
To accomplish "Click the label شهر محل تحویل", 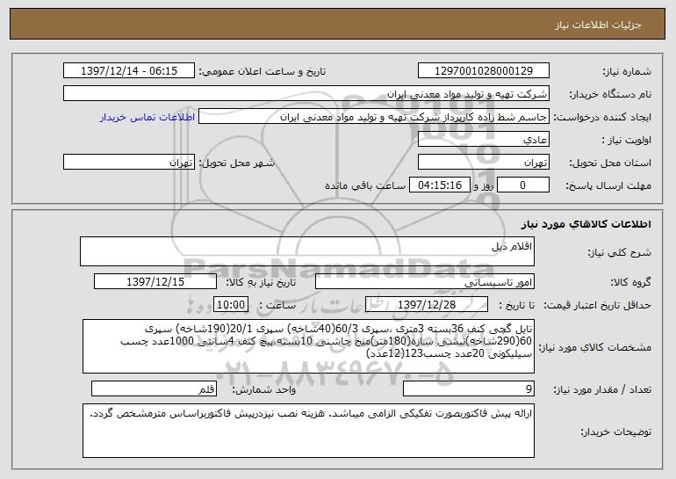I will coord(236,163).
